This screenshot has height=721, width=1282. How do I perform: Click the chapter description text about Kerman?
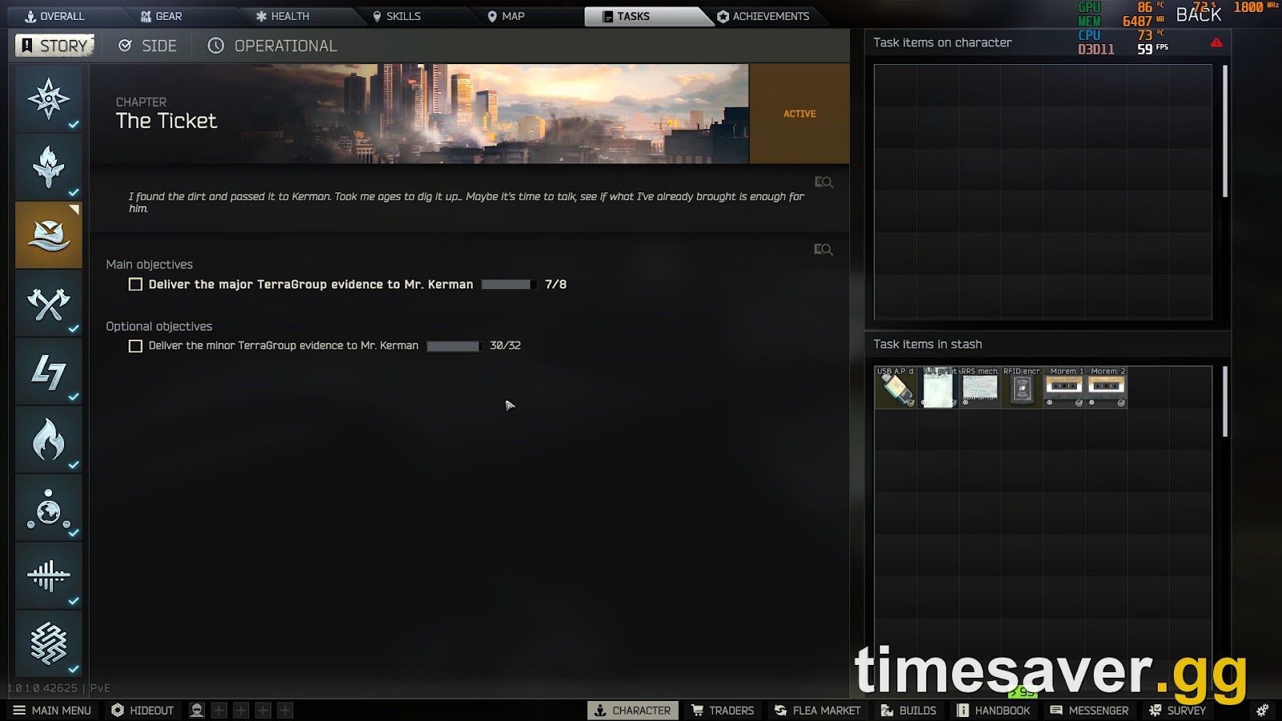466,202
